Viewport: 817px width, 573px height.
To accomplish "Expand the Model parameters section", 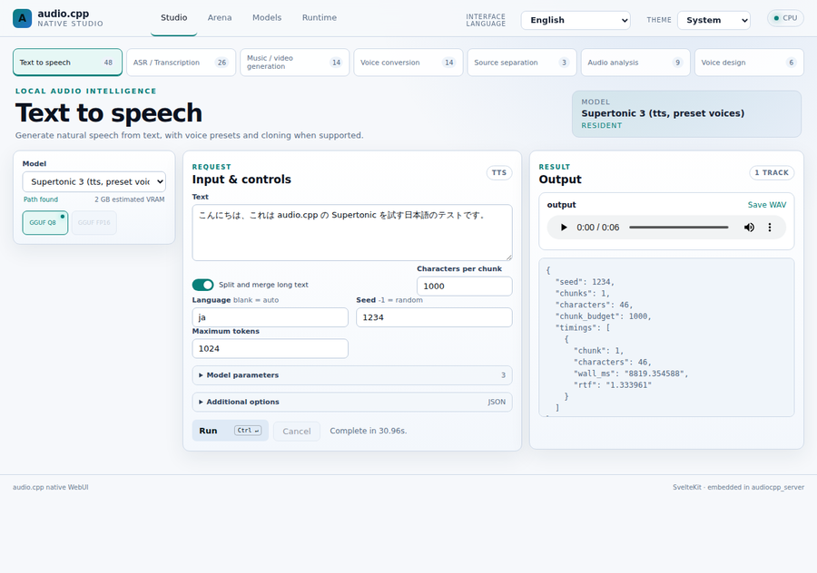I will (x=352, y=375).
